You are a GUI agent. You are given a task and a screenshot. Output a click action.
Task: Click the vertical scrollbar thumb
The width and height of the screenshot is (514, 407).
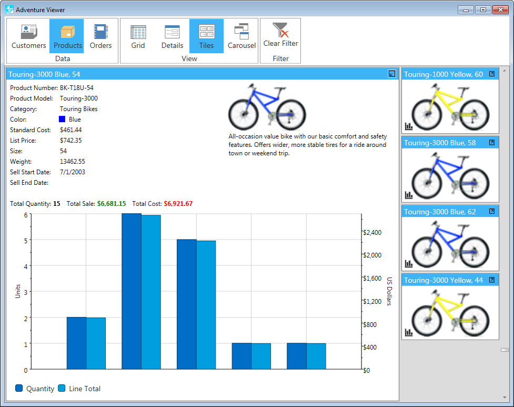click(505, 350)
